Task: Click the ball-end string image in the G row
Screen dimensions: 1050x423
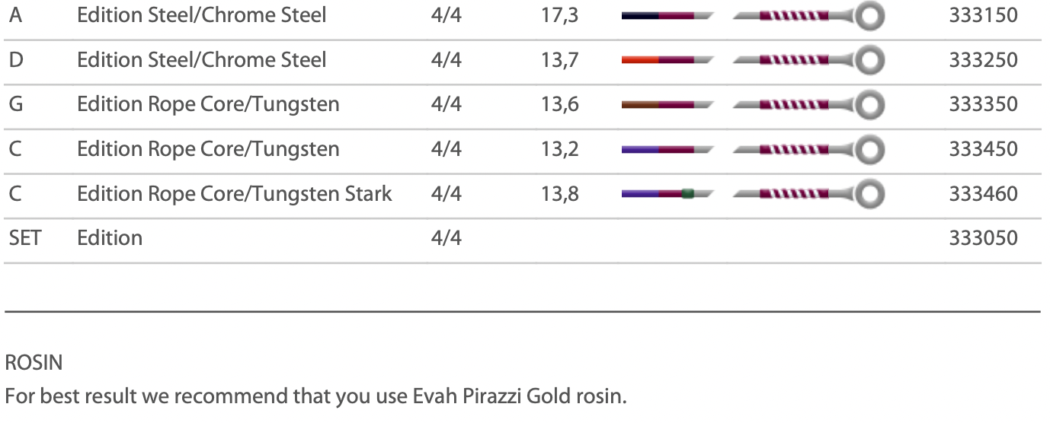Action: (x=808, y=104)
